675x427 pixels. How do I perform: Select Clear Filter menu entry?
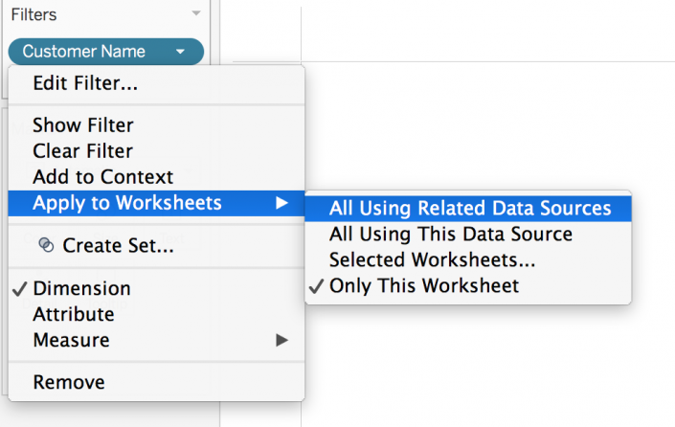pos(82,151)
